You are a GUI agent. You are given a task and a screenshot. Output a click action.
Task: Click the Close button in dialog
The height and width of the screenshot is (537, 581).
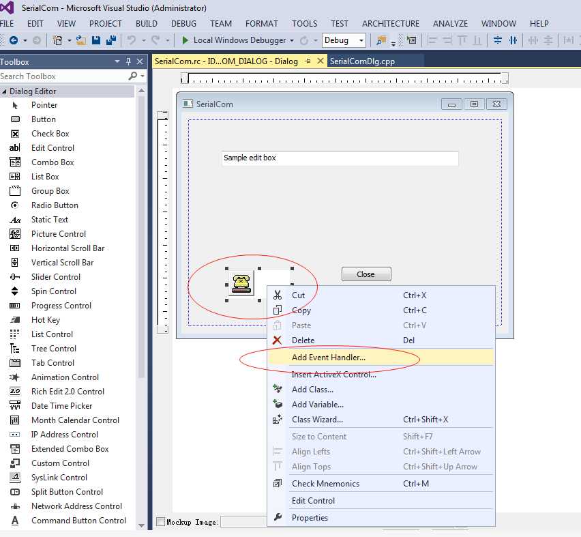pos(366,274)
